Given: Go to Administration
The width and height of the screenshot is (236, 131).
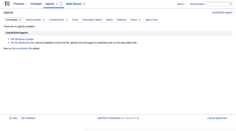Looking at the screenshot, I should point(197,4).
